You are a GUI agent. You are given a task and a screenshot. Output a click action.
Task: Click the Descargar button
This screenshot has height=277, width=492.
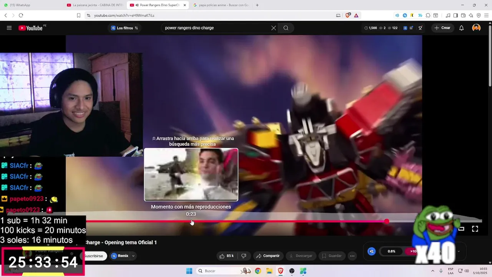pyautogui.click(x=301, y=256)
